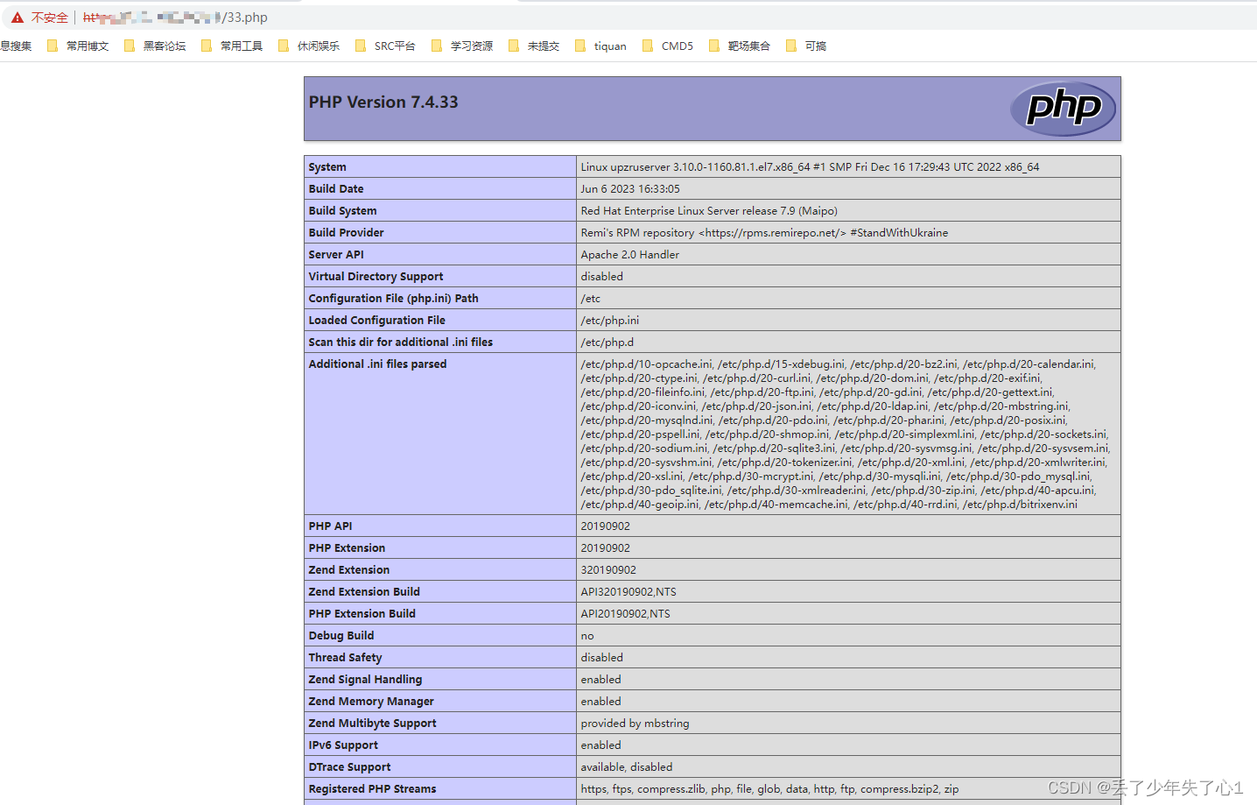Click the Zend Memory Manager label
The image size is (1257, 805).
pyautogui.click(x=371, y=702)
